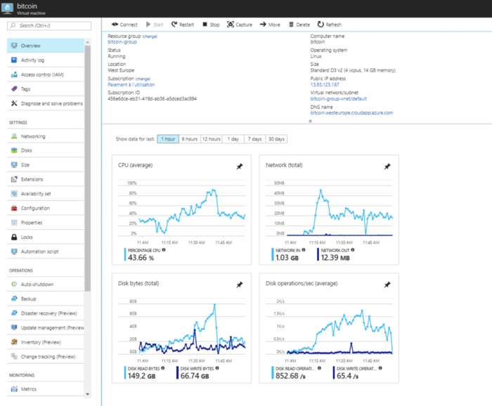Open Automation script
The image size is (492, 406).
[x=46, y=251]
